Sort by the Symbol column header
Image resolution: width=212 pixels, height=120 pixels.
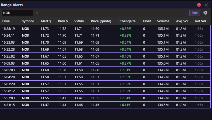point(28,21)
